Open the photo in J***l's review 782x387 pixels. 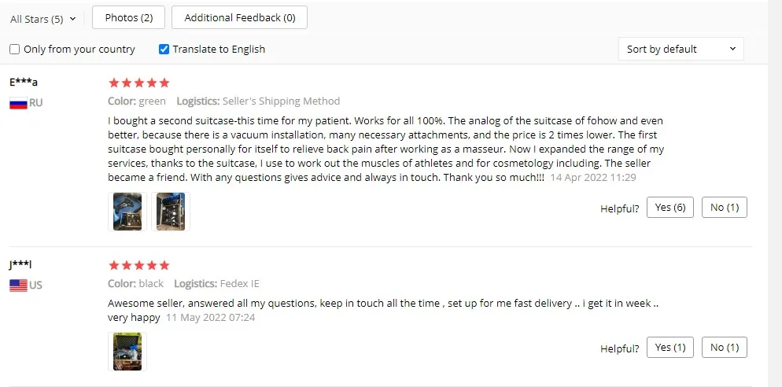click(x=127, y=352)
